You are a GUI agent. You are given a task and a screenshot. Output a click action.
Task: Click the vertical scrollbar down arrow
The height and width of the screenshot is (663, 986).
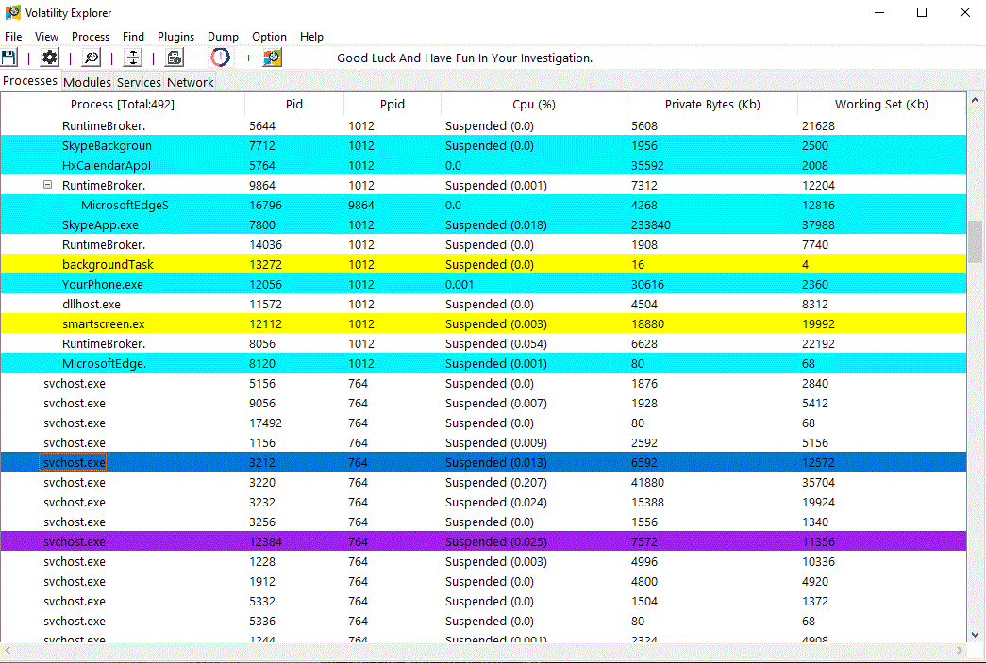coord(975,634)
